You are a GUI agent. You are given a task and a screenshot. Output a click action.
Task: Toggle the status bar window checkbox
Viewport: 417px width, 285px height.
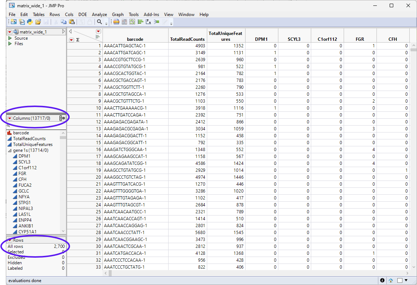click(399, 281)
